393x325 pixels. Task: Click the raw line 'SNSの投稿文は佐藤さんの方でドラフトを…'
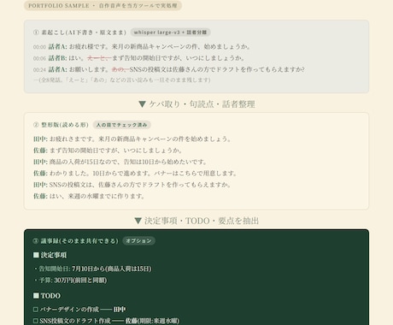[x=217, y=69]
